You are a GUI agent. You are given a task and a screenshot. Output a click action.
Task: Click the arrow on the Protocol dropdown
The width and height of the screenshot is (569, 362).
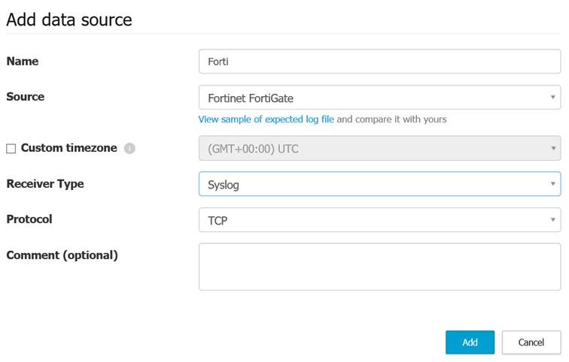click(x=552, y=219)
